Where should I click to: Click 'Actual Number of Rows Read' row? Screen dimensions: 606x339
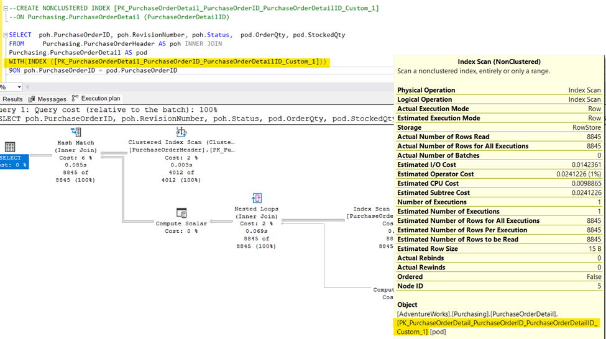point(499,137)
